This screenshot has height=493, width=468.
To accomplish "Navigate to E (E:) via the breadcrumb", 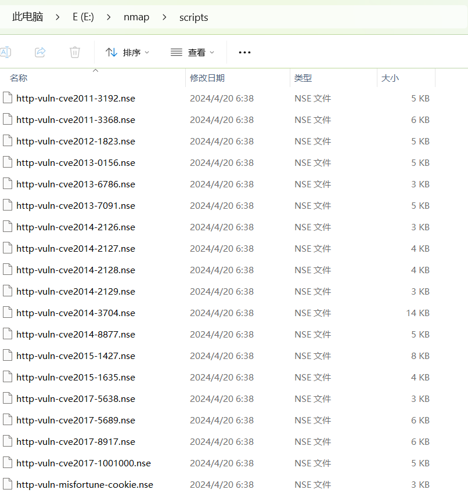I will point(83,17).
